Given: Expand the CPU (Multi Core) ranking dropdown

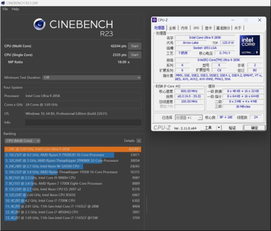Looking at the screenshot, I should tap(22, 141).
